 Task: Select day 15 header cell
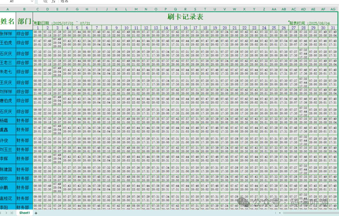tap(175, 28)
